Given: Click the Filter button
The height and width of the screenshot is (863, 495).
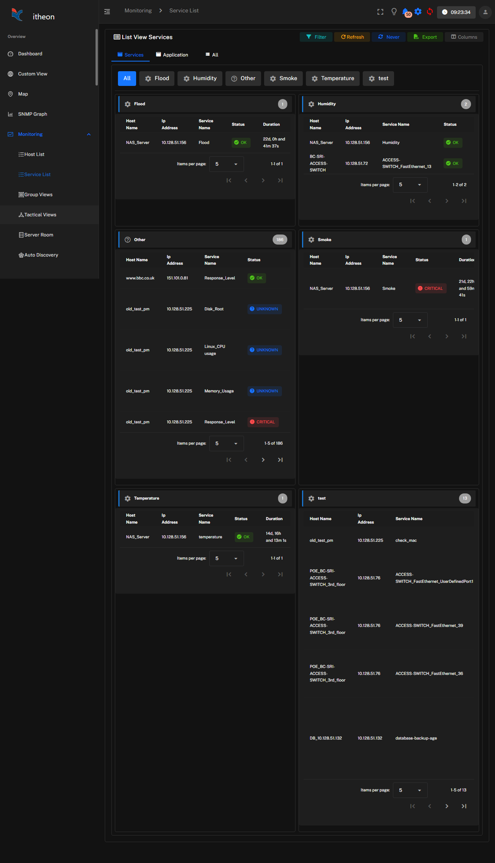Looking at the screenshot, I should point(316,37).
